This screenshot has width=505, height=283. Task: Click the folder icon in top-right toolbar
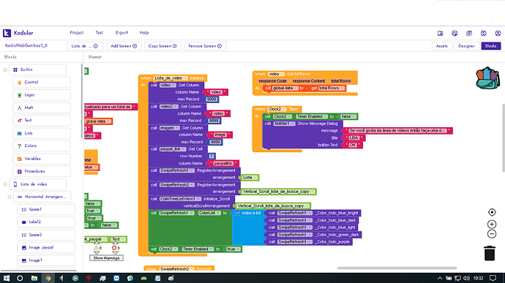[x=441, y=33]
